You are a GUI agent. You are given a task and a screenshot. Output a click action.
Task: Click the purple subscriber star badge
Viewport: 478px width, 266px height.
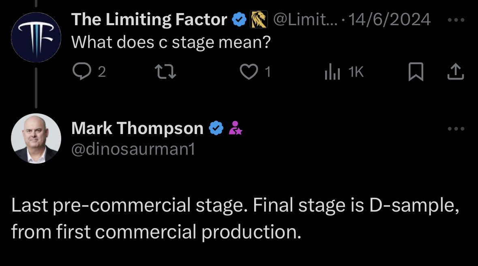pyautogui.click(x=235, y=128)
